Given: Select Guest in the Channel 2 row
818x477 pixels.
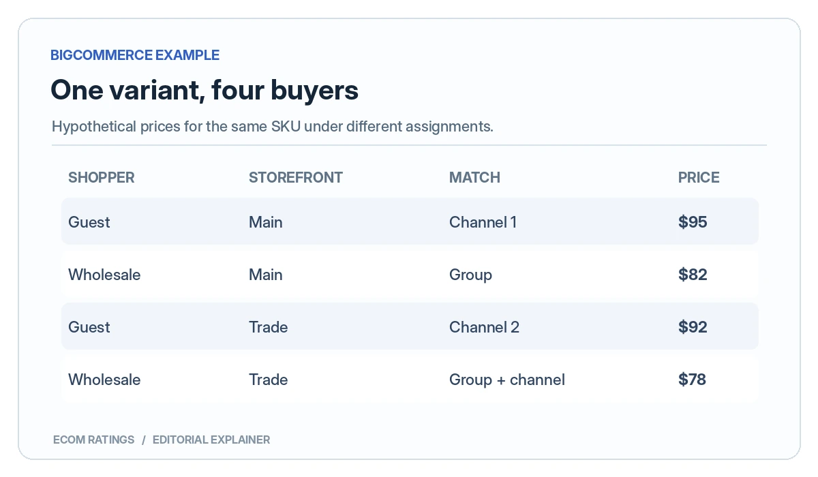Looking at the screenshot, I should (89, 327).
